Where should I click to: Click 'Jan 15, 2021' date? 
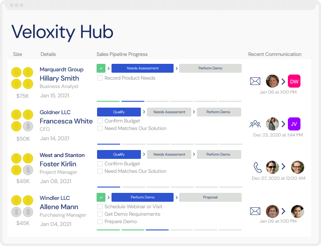point(55,96)
